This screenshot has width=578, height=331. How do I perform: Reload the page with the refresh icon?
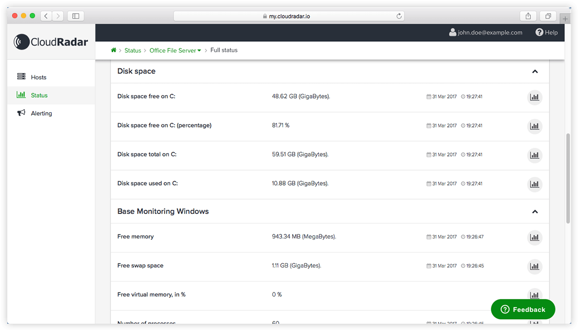(399, 16)
